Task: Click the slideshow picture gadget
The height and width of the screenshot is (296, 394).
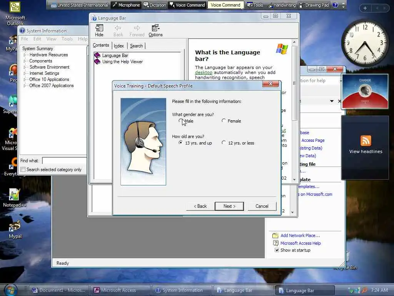Action: [365, 92]
